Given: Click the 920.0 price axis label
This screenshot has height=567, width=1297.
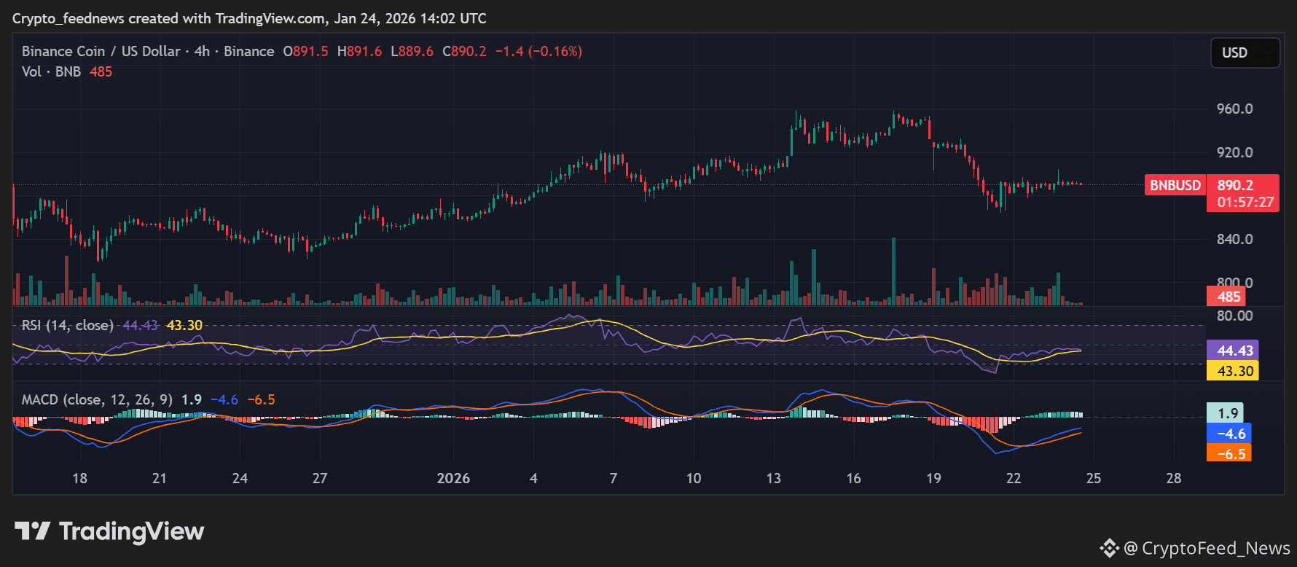Looking at the screenshot, I should click(x=1235, y=152).
